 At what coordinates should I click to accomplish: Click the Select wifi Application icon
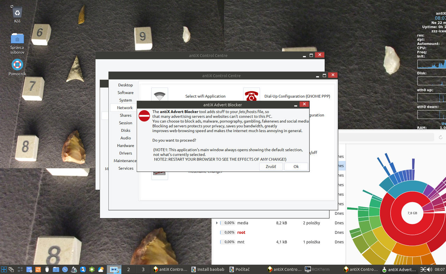pyautogui.click(x=160, y=95)
